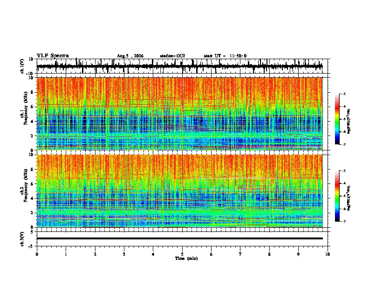Select the date text "Aug.5 , 2026"
This screenshot has width=369, height=285.
coord(130,56)
